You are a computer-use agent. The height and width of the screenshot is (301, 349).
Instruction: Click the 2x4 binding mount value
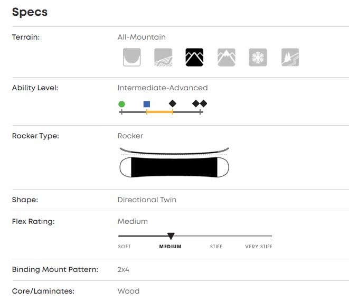pos(124,269)
